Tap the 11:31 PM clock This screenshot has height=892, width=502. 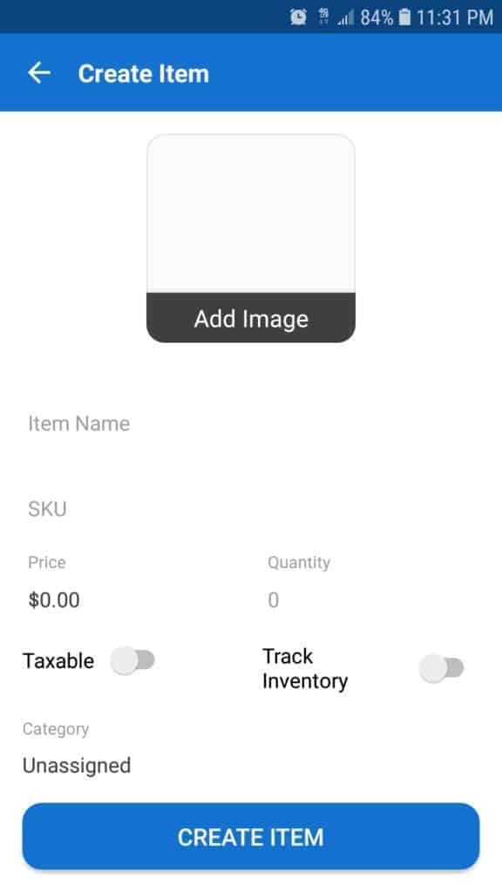click(455, 17)
